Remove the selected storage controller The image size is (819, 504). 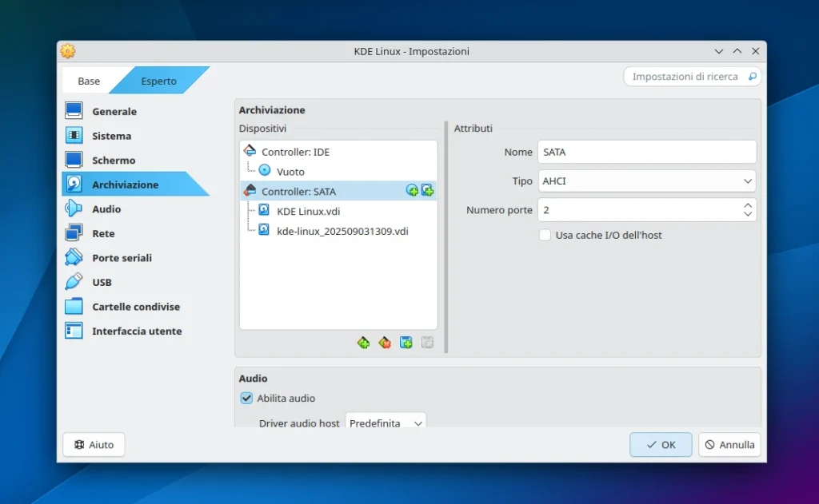click(385, 343)
